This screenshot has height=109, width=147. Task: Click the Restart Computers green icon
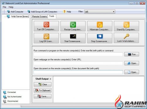[73, 24]
